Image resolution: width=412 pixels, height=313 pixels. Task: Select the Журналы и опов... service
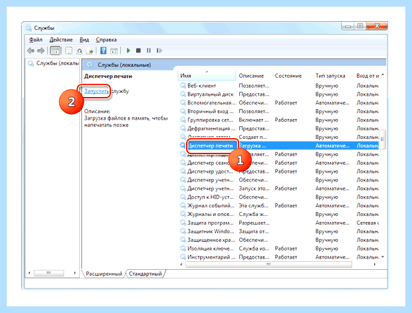coord(279,214)
